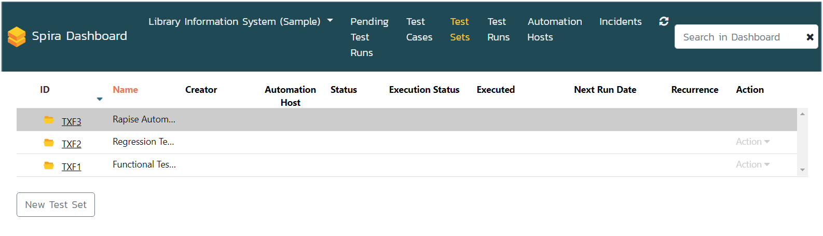The image size is (823, 236).
Task: Expand the Action dropdown for TXF1
Action: point(752,164)
